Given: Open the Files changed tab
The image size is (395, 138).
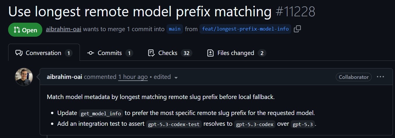Looking at the screenshot, I should point(236,53).
